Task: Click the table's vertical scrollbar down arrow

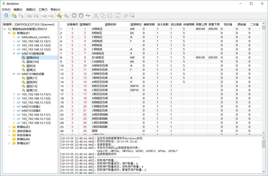Action: (x=263, y=131)
